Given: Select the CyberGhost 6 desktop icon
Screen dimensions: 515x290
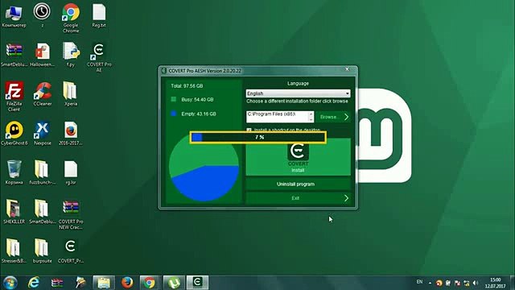Looking at the screenshot, I should pyautogui.click(x=14, y=134).
